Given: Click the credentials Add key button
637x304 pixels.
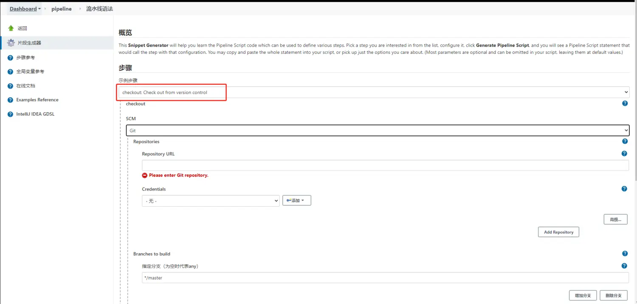Looking at the screenshot, I should pyautogui.click(x=296, y=201).
